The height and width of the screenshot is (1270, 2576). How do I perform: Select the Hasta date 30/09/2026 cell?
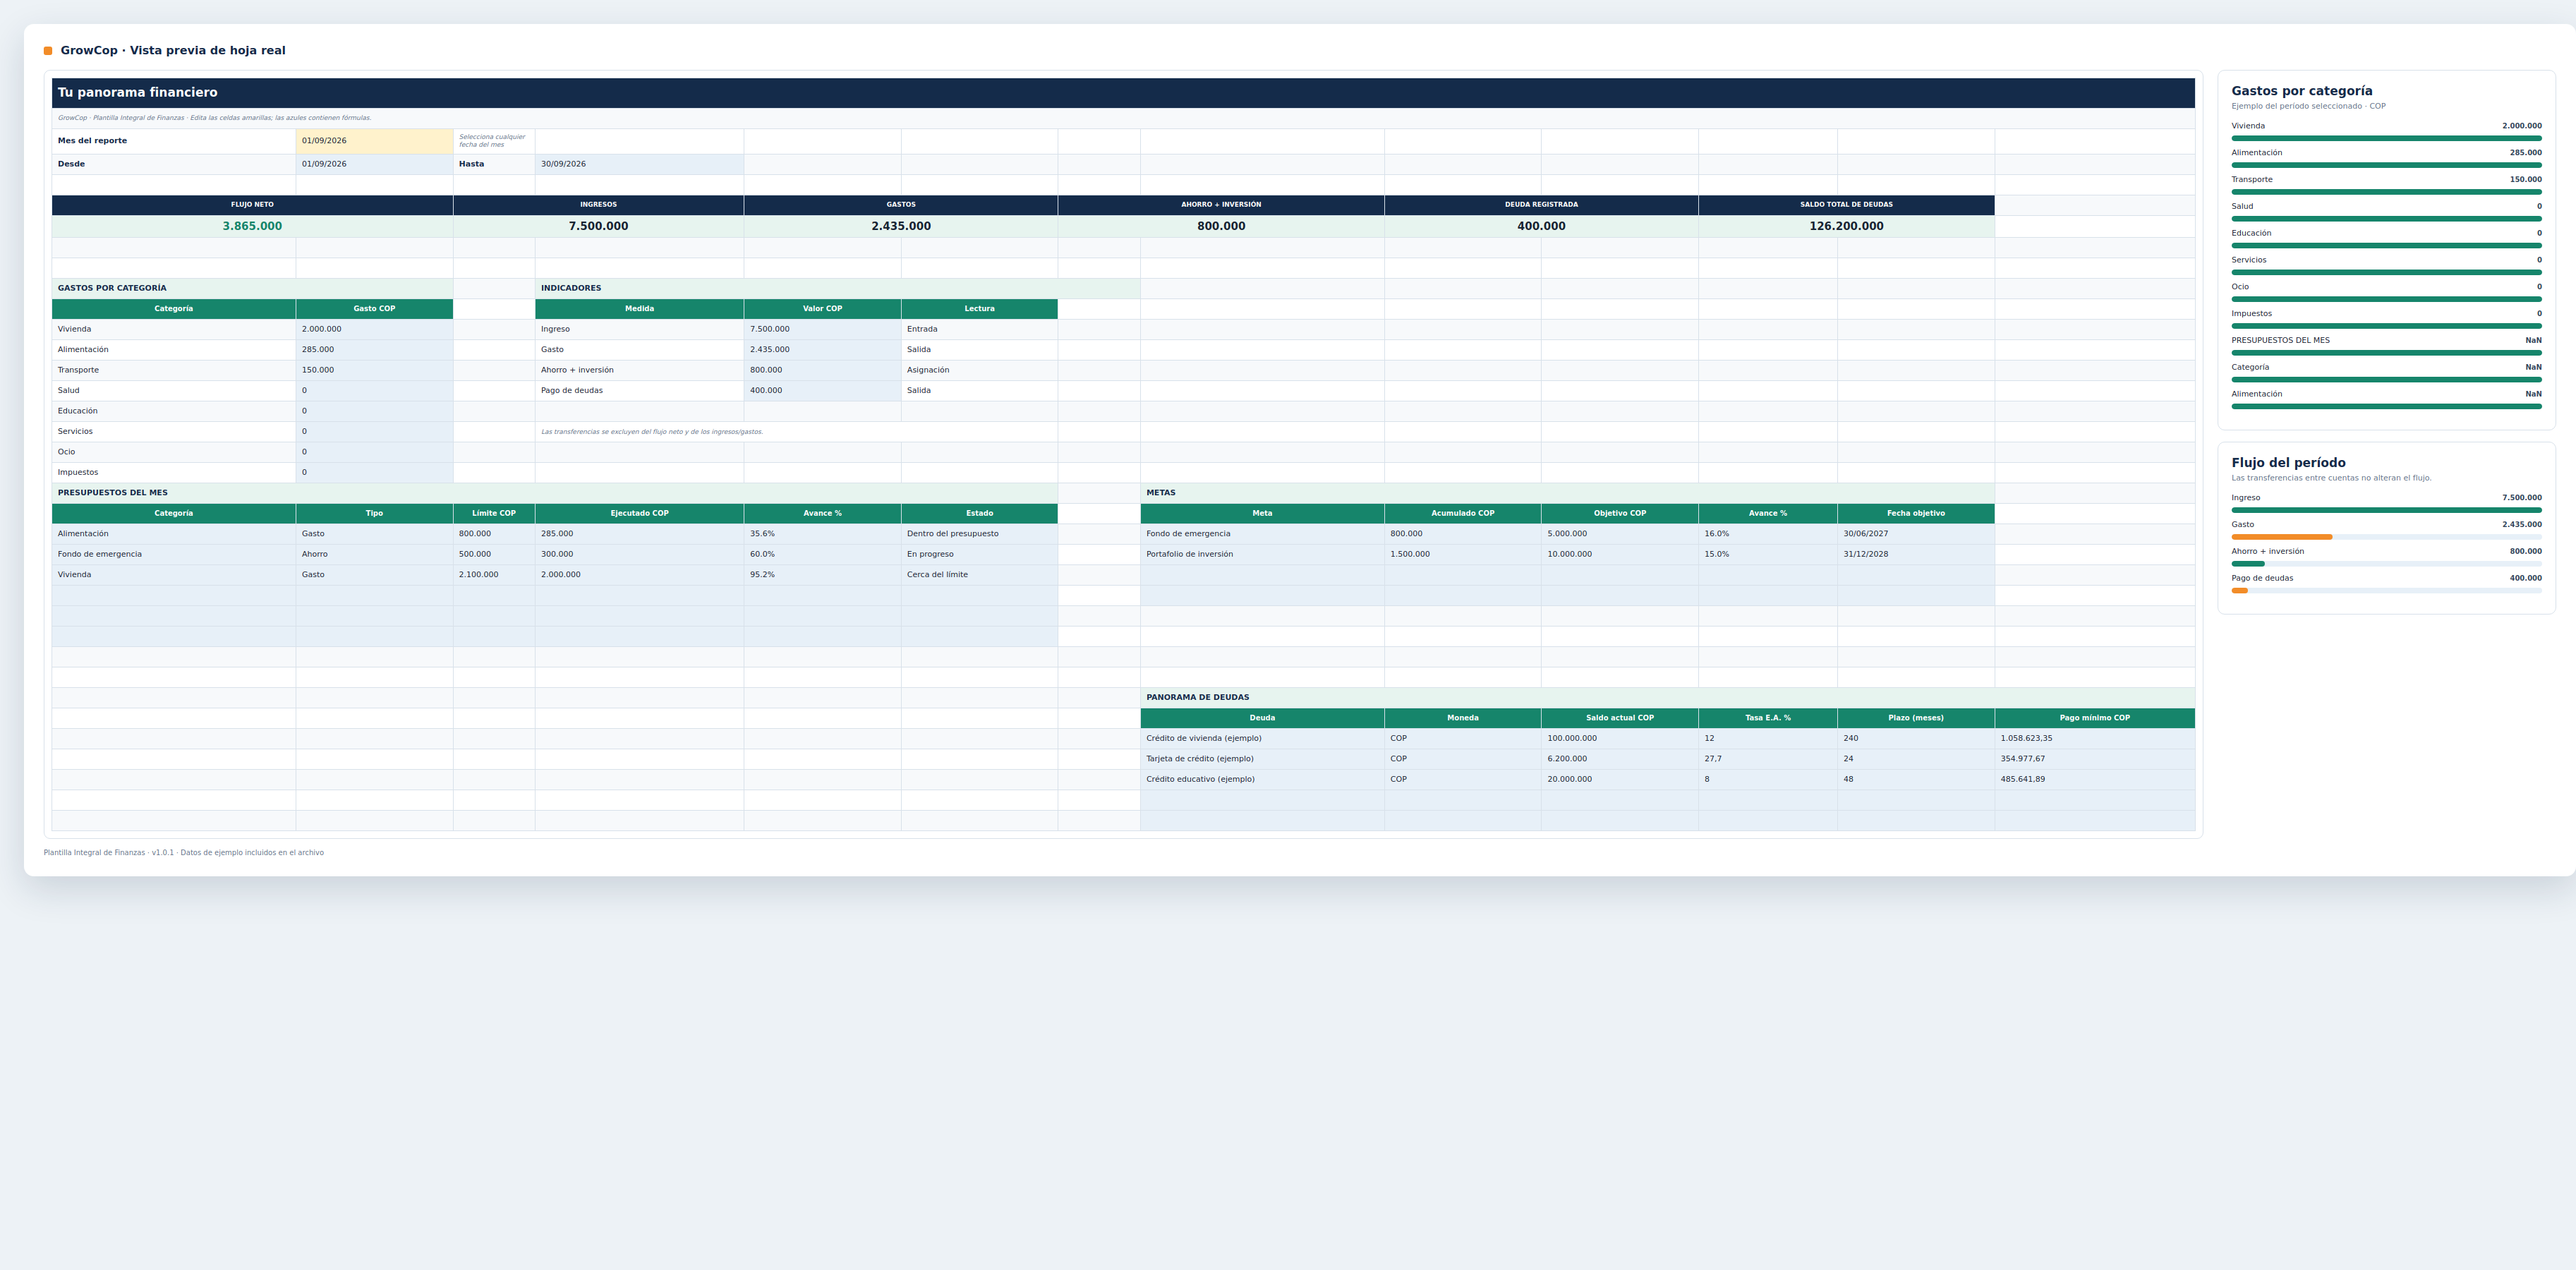click(x=639, y=164)
